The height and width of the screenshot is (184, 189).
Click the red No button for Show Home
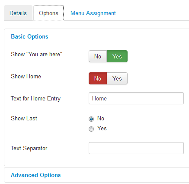coord(98,78)
